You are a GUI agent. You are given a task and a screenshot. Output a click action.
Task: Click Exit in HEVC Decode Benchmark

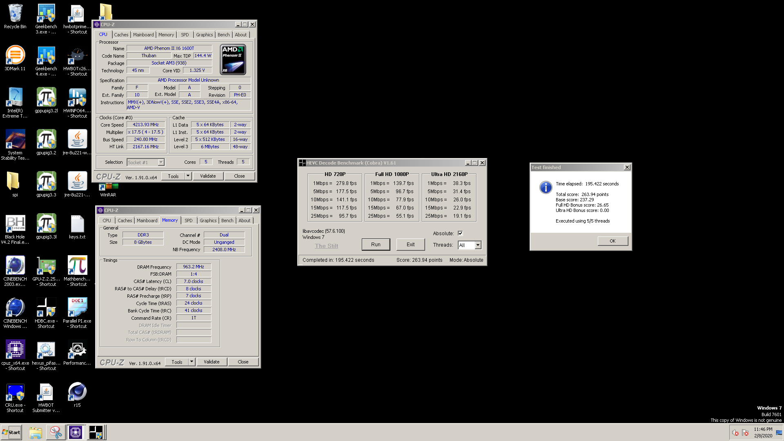[410, 245]
